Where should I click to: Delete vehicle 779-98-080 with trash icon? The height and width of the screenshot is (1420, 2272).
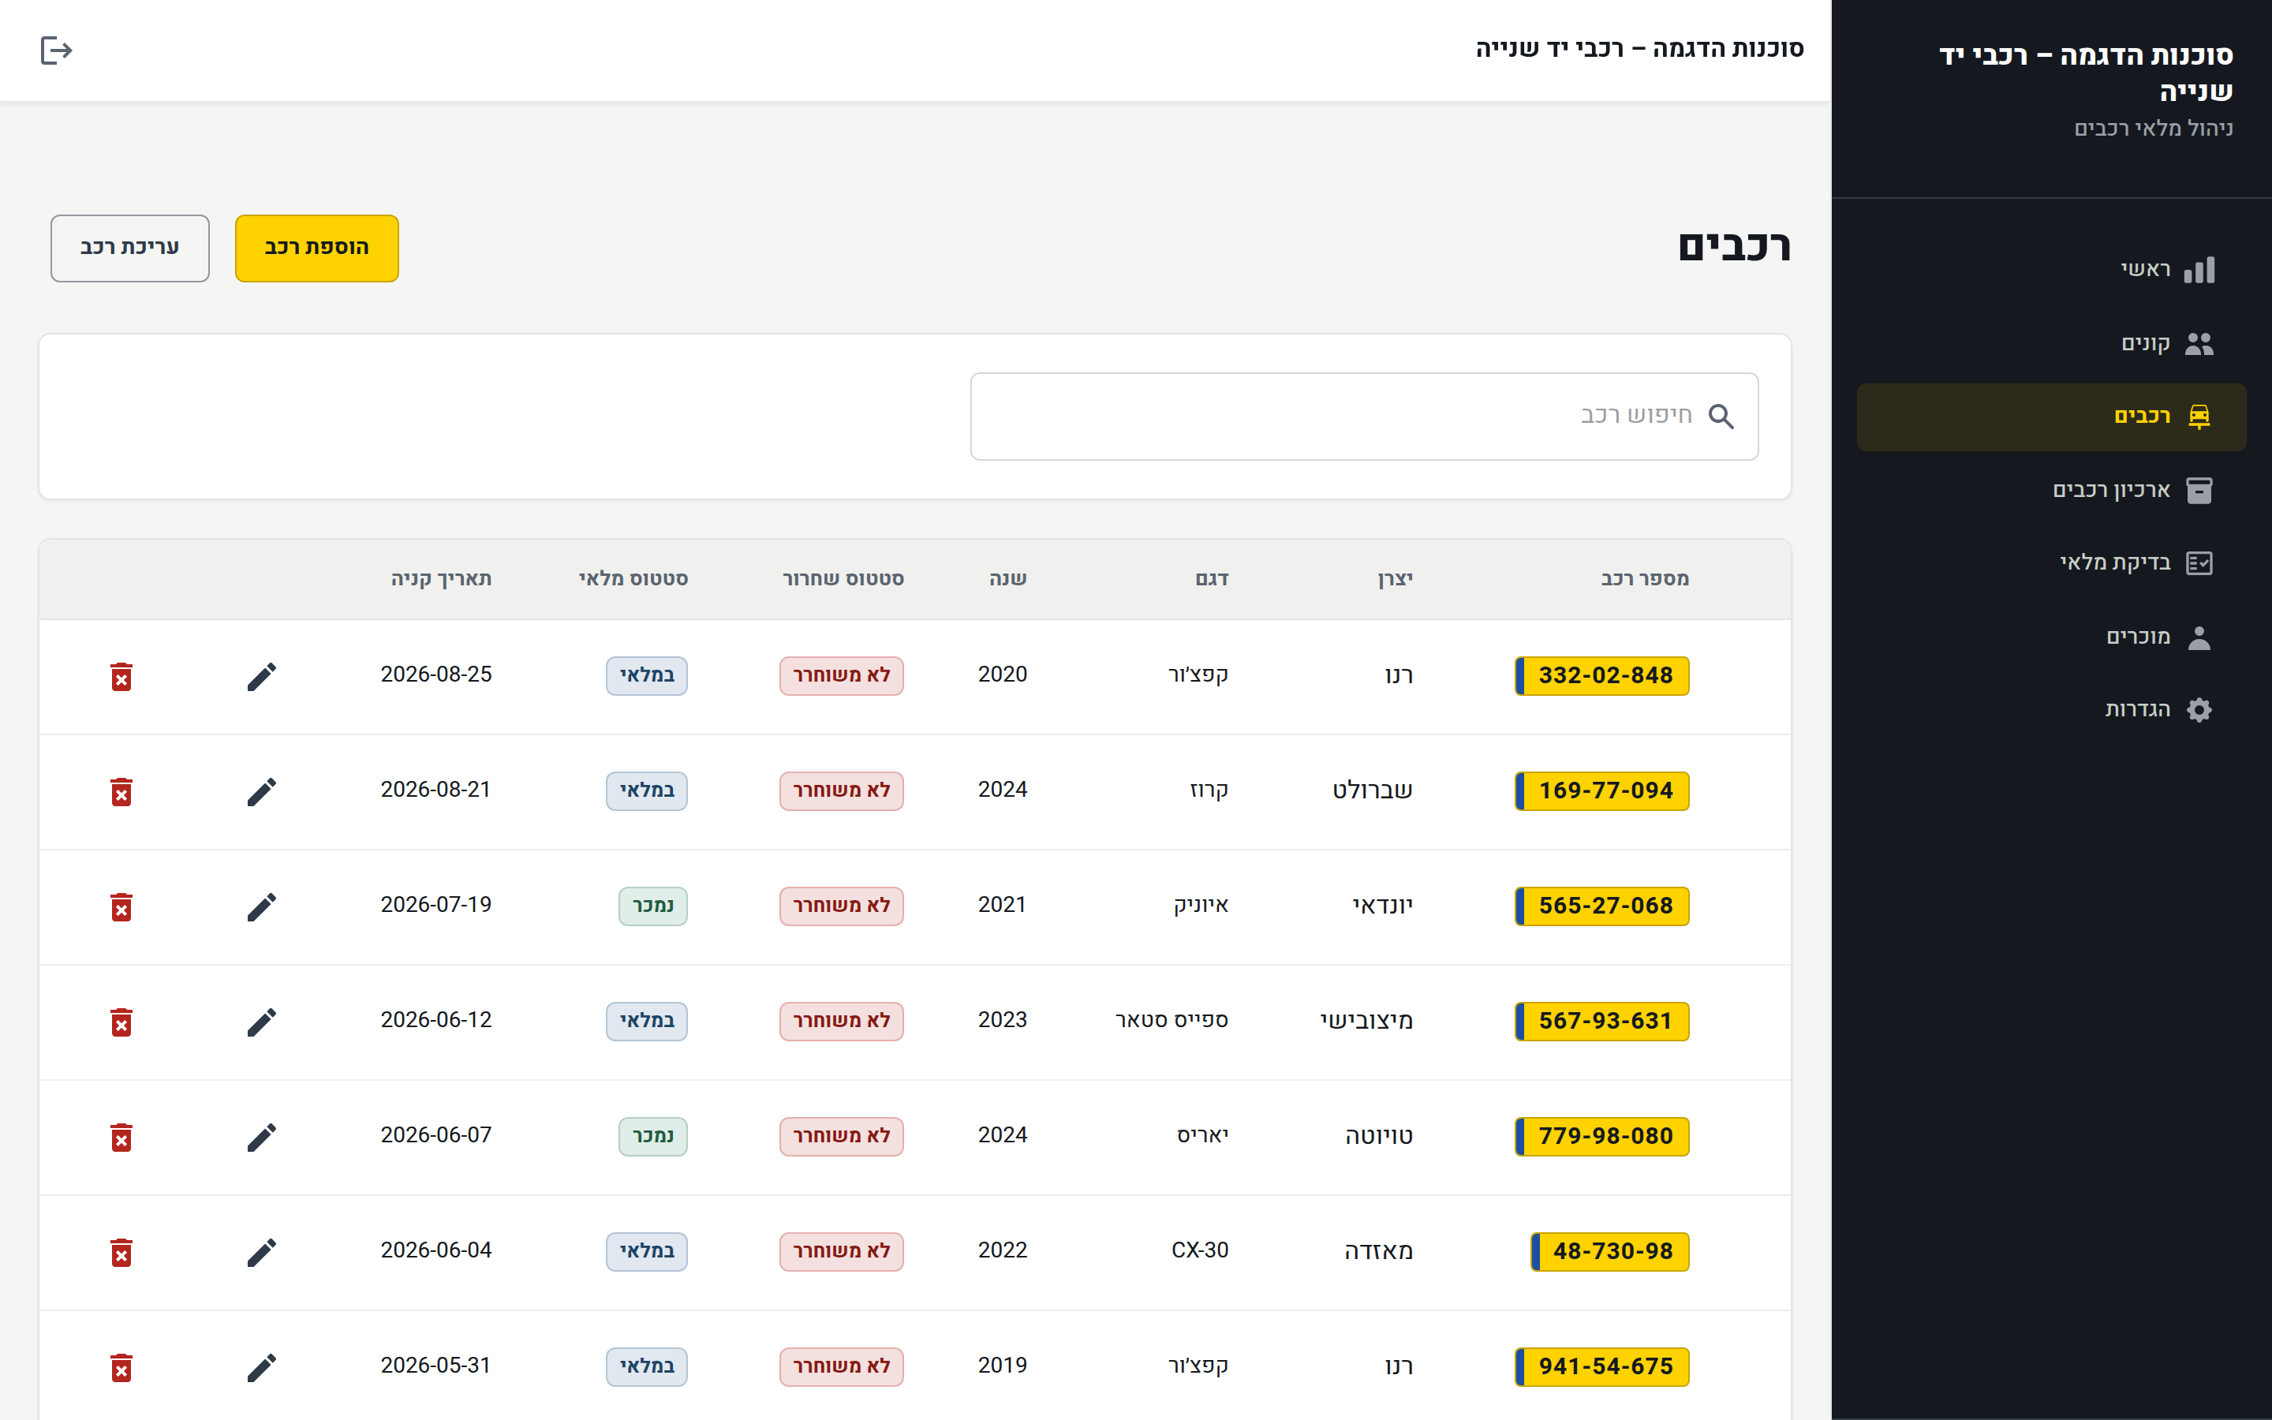pyautogui.click(x=121, y=1138)
